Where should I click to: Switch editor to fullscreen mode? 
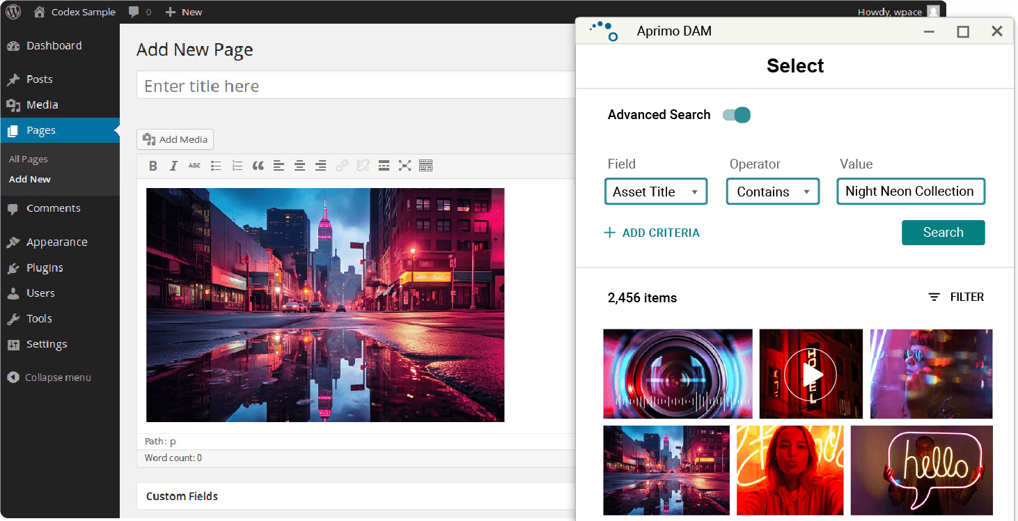coord(405,166)
